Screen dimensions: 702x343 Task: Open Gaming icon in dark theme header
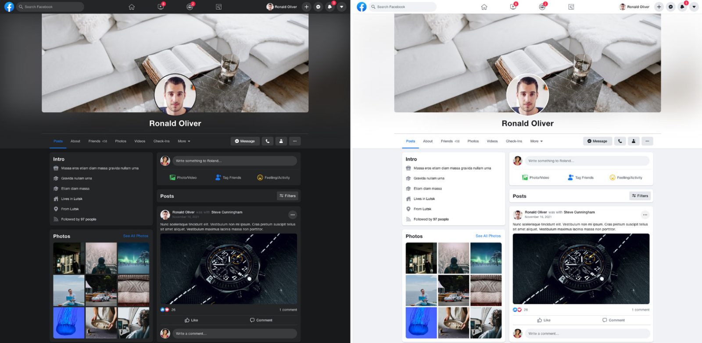coord(218,7)
